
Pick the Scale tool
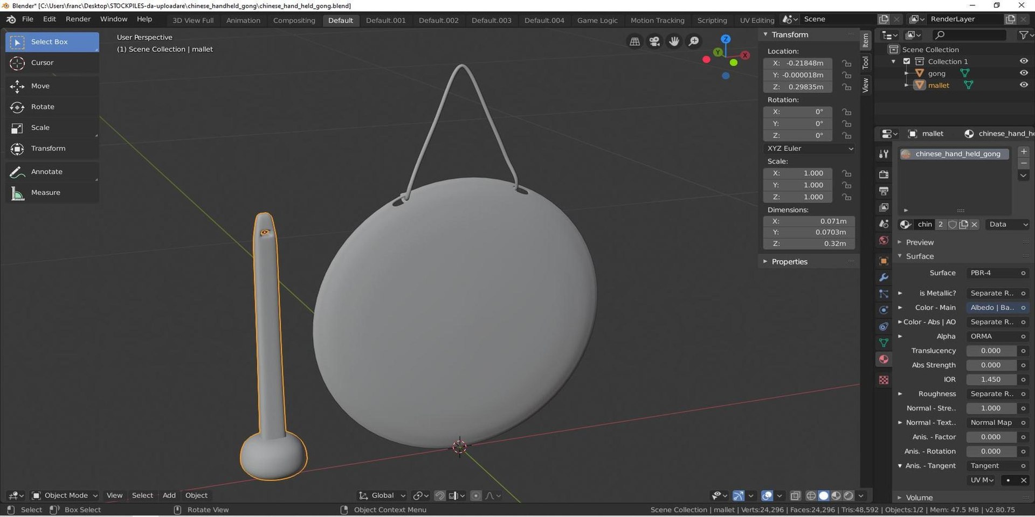point(52,128)
